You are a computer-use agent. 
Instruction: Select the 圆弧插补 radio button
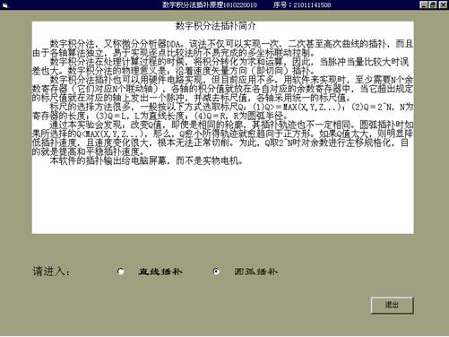[216, 272]
